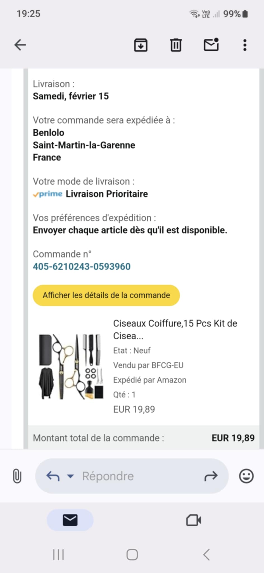Go back using the top arrow
The height and width of the screenshot is (573, 264).
[20, 45]
